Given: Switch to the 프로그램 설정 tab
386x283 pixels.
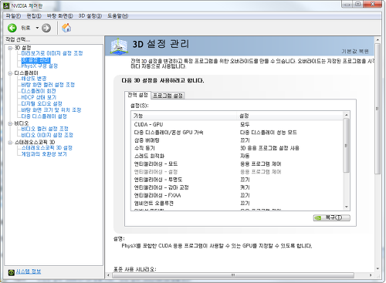Looking at the screenshot, I should pos(168,96).
